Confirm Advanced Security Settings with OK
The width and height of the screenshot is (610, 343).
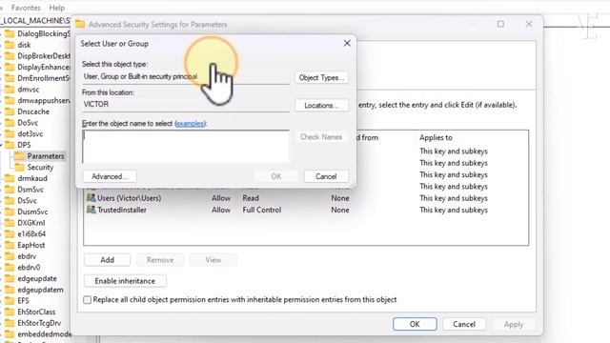click(415, 324)
